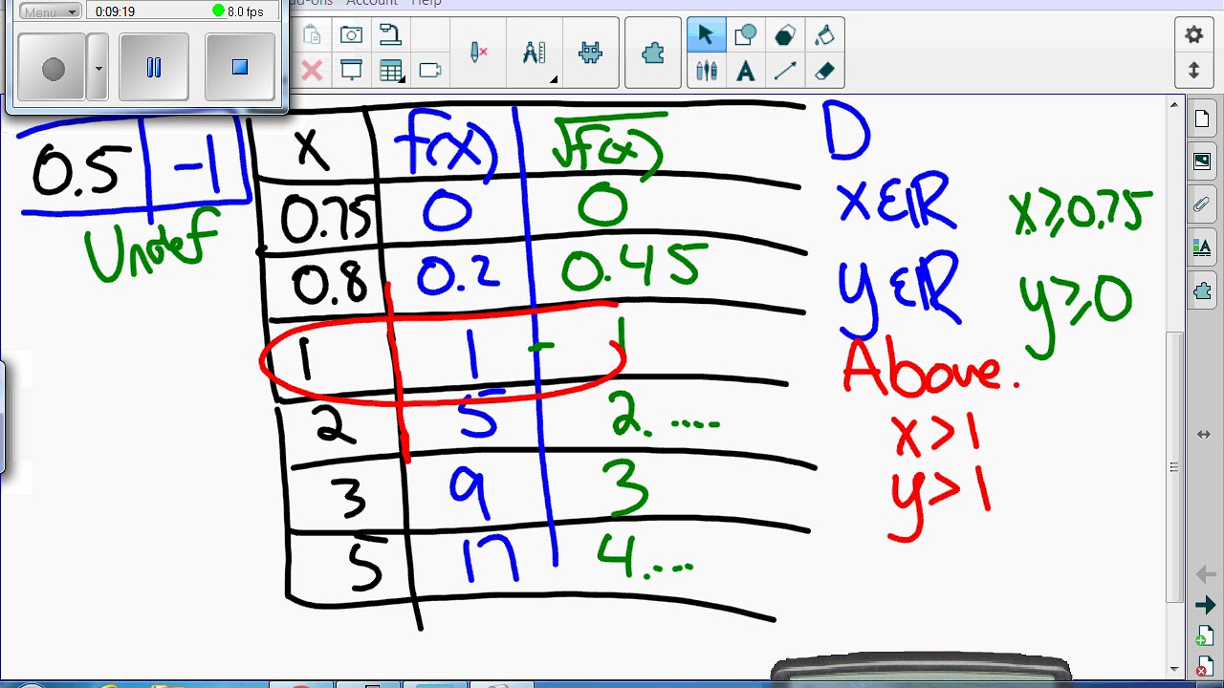
Task: Open the recorder Menu dropdown
Action: click(x=51, y=11)
